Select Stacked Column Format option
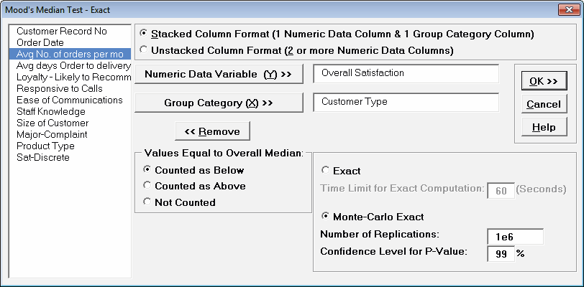The width and height of the screenshot is (584, 287). coord(145,34)
